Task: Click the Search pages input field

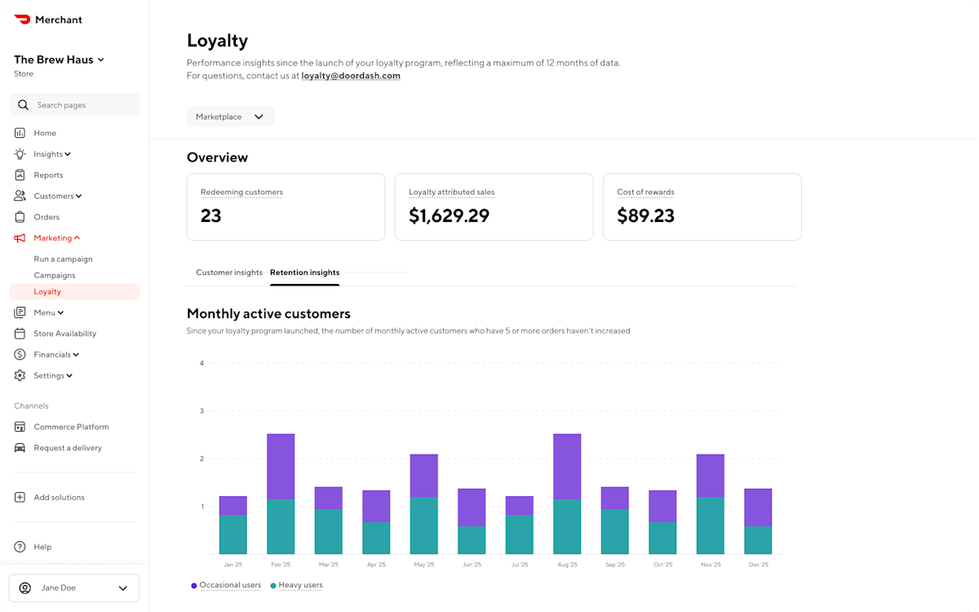Action: coord(73,104)
